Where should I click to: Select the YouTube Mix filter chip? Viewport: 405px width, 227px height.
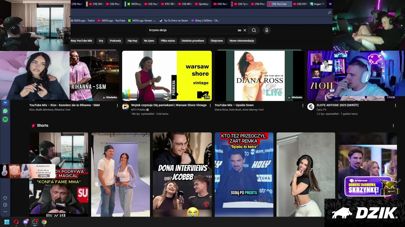click(x=82, y=41)
